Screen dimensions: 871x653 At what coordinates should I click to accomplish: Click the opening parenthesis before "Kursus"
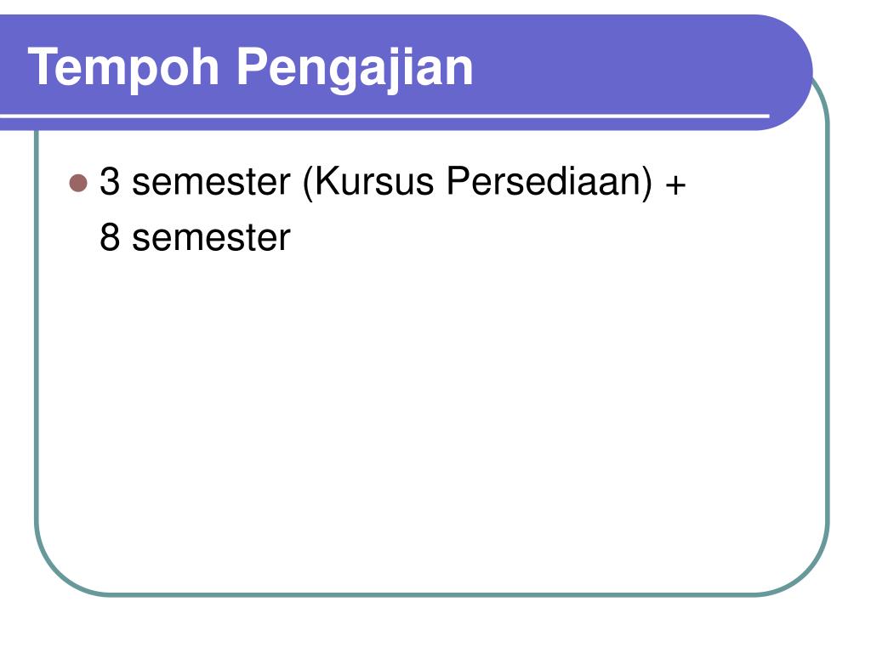click(x=308, y=182)
